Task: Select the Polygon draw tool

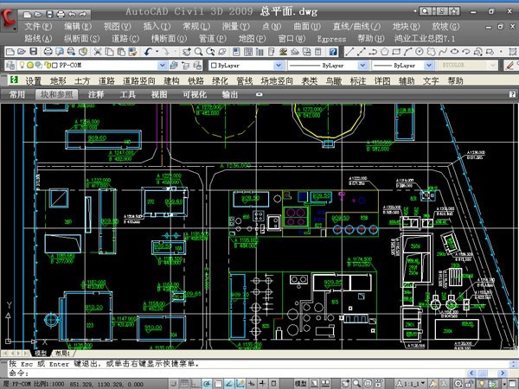Action: pyautogui.click(x=384, y=52)
